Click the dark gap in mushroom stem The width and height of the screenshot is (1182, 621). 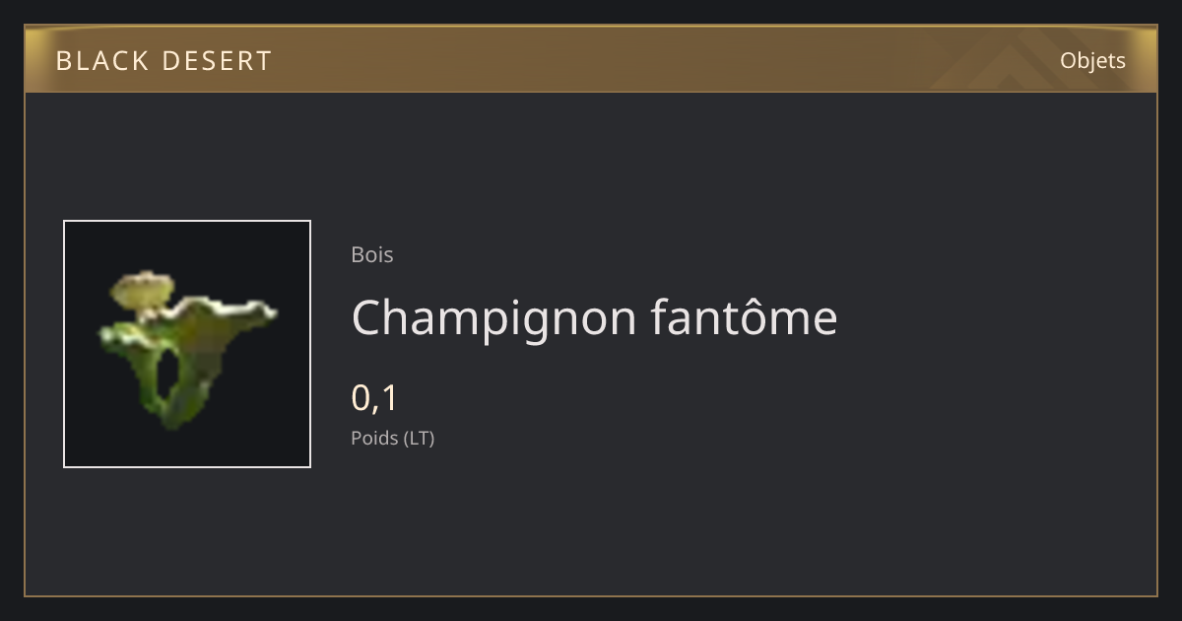pyautogui.click(x=173, y=376)
